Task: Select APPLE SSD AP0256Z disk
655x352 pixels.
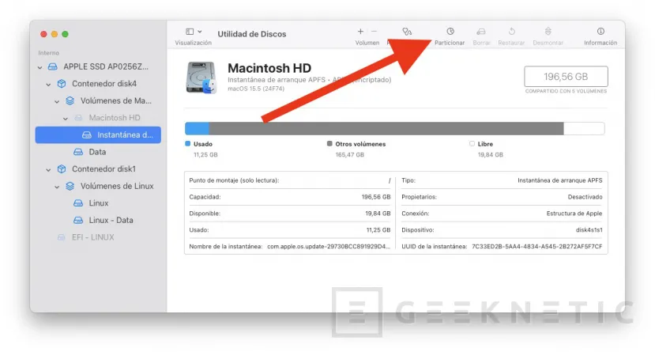Action: pyautogui.click(x=98, y=66)
